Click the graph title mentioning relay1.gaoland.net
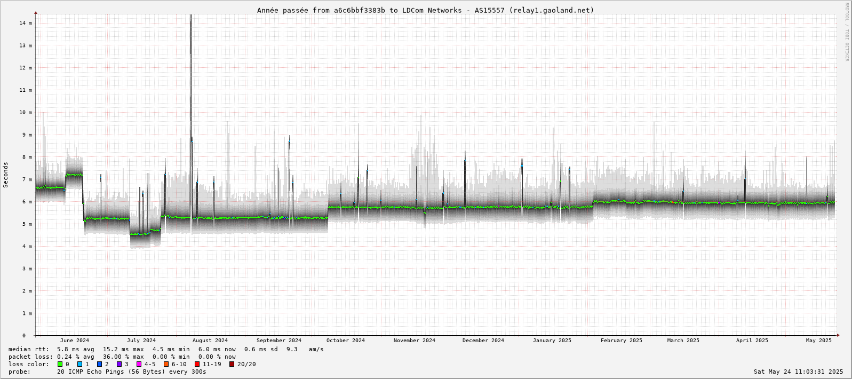852x379 pixels. coord(426,10)
